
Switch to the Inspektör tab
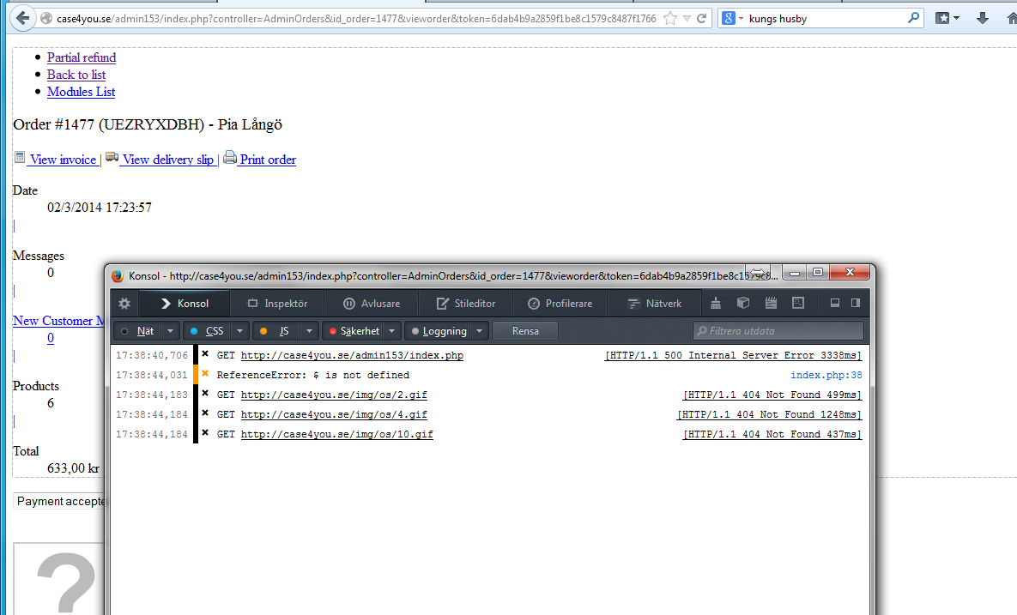coord(277,304)
